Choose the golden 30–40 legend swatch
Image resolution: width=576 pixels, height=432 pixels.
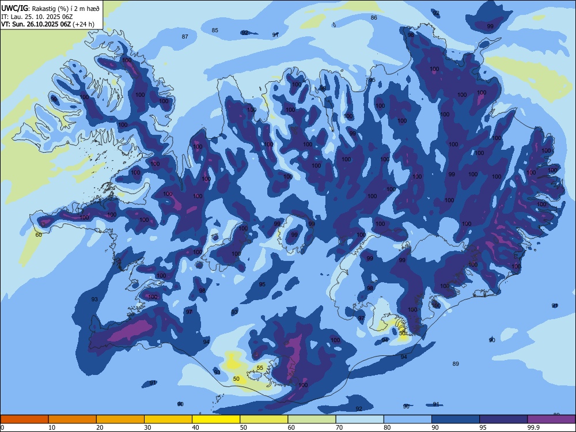tap(168, 419)
